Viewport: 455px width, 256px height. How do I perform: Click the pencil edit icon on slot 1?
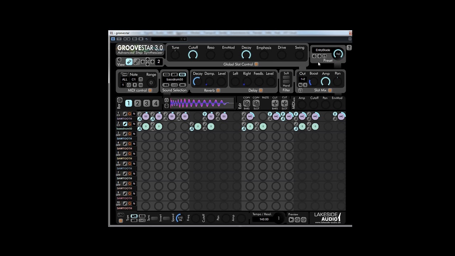125,114
